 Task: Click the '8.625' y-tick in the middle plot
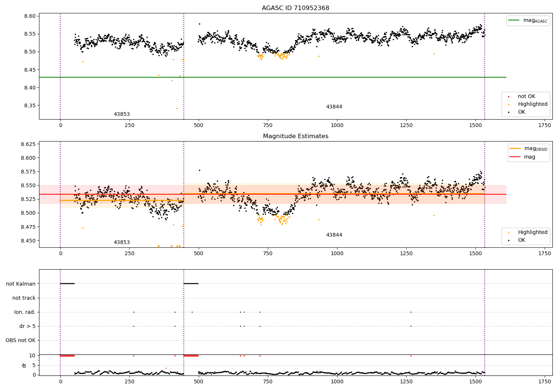[x=28, y=144]
